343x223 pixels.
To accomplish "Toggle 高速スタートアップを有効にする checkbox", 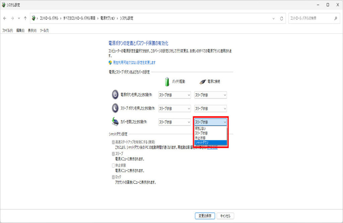I will pyautogui.click(x=113, y=142).
